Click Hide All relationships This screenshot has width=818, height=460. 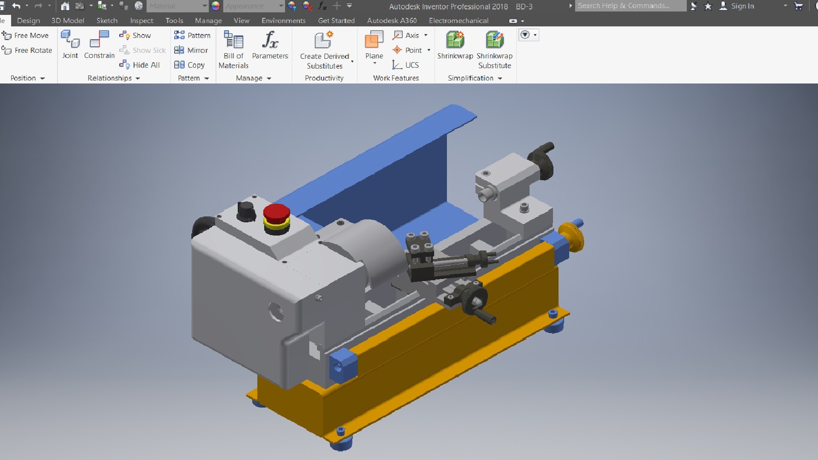point(140,65)
